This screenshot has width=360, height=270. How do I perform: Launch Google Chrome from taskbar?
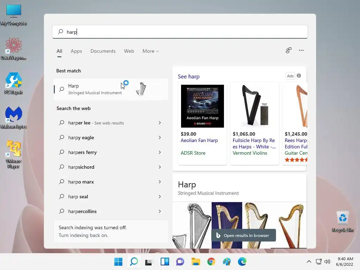click(211, 262)
